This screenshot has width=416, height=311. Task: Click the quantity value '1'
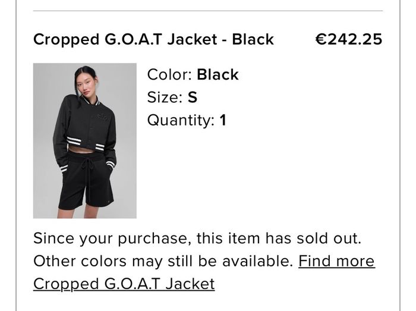point(223,120)
